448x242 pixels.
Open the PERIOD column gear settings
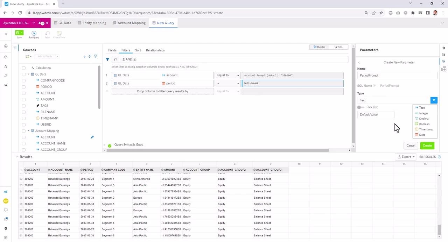(82, 170)
